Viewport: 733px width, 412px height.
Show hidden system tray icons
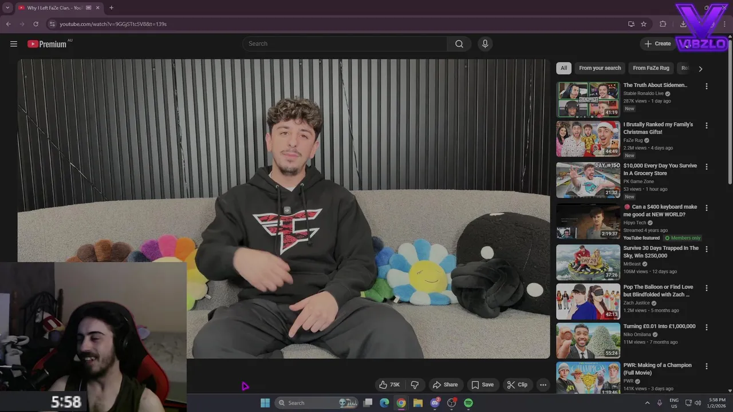tap(647, 403)
